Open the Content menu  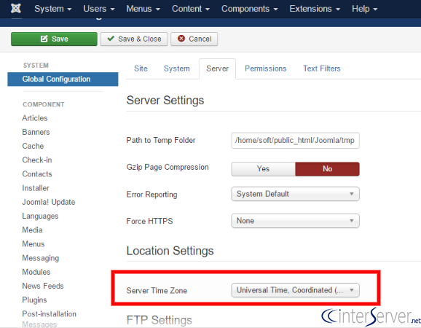pyautogui.click(x=191, y=9)
